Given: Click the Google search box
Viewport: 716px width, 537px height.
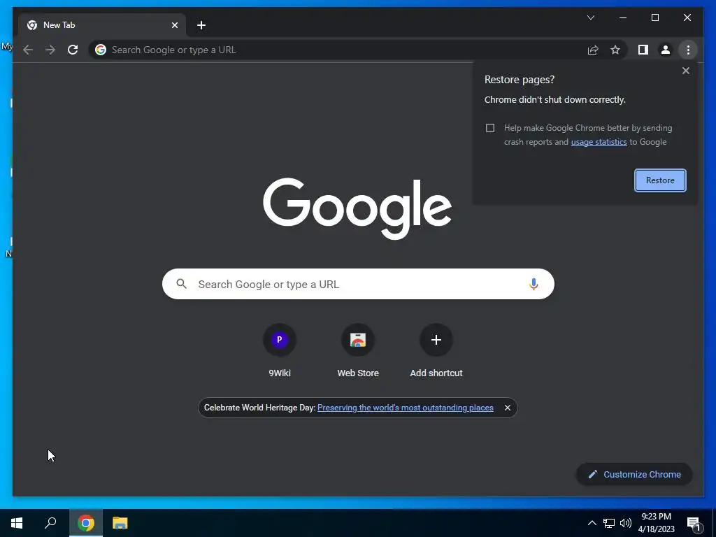Looking at the screenshot, I should tap(358, 284).
